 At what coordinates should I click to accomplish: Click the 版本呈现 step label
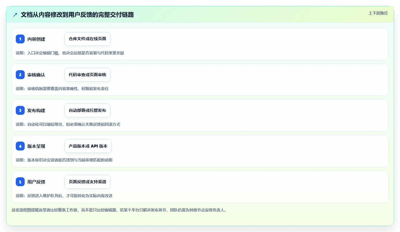pyautogui.click(x=36, y=146)
